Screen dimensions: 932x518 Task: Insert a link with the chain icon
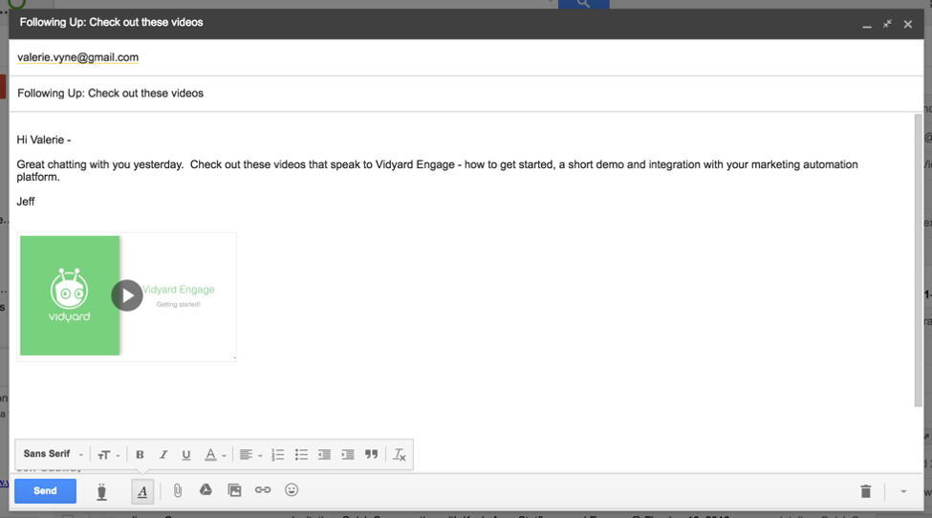pyautogui.click(x=263, y=490)
